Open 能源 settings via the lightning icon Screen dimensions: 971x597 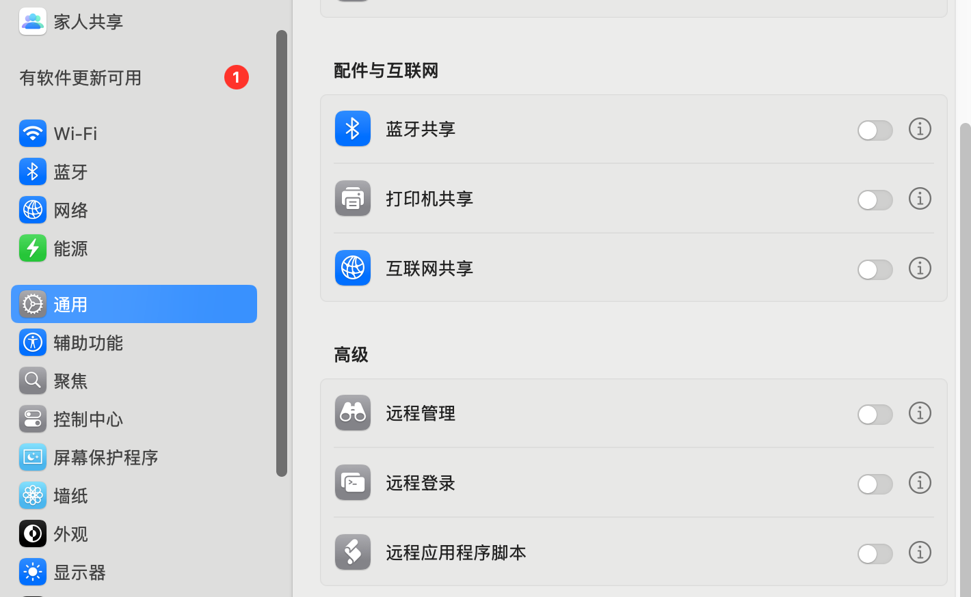click(x=33, y=248)
